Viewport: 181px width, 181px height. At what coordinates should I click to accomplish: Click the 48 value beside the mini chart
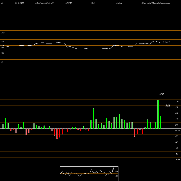pos(117,172)
